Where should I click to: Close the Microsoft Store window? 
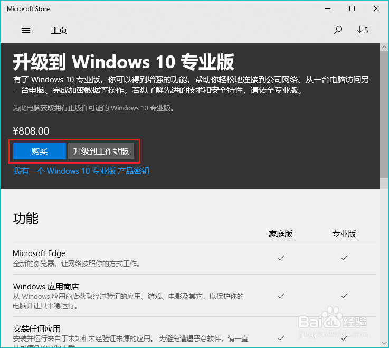click(x=376, y=8)
